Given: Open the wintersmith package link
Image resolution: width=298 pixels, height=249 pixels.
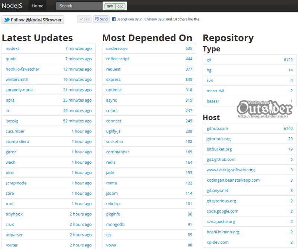Looking at the screenshot, I should point(17,80).
